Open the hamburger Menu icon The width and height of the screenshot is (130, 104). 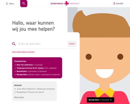7,4
